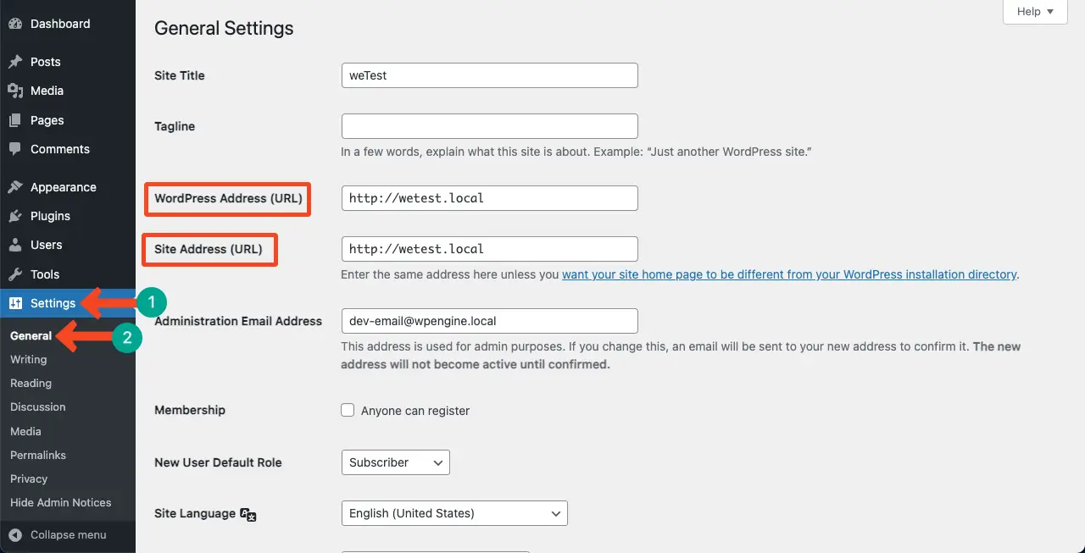This screenshot has height=553, width=1085.
Task: Go to Reading settings submenu item
Action: tap(31, 383)
